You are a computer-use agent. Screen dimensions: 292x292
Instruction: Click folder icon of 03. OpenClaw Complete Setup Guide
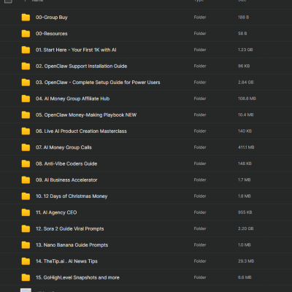click(26, 82)
